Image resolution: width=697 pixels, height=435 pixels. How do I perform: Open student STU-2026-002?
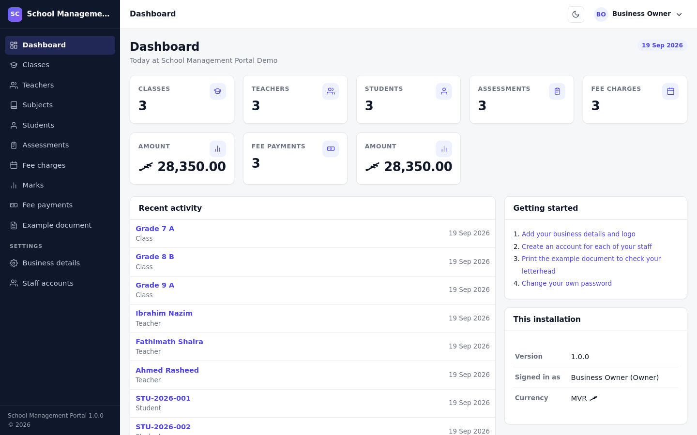point(163,427)
